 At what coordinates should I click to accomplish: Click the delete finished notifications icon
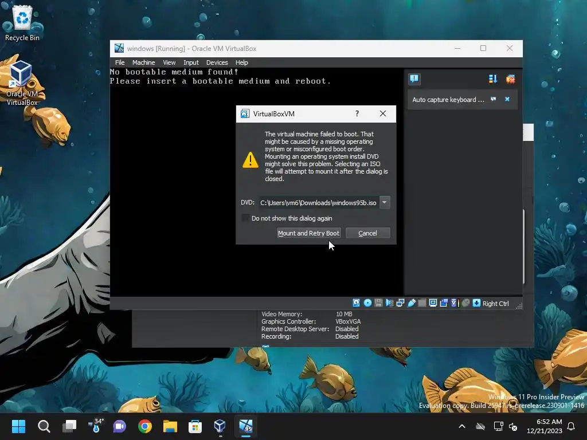coord(510,78)
